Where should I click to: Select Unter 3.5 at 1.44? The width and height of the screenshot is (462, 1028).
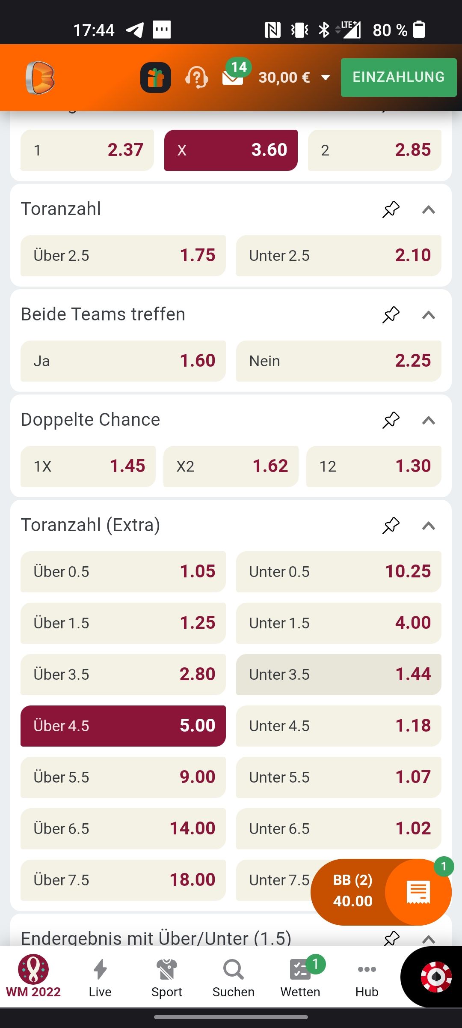pyautogui.click(x=339, y=675)
